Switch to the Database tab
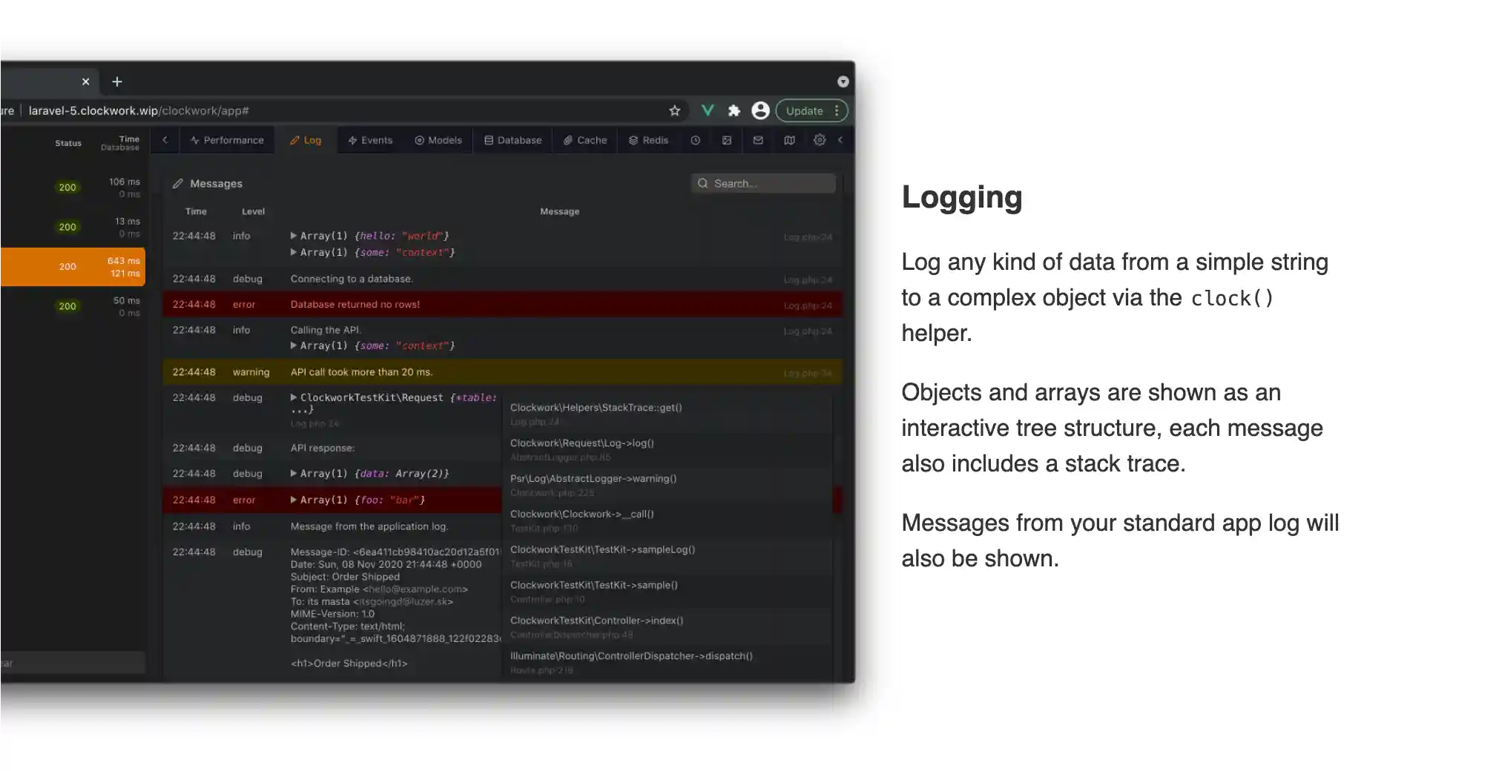 coord(513,140)
